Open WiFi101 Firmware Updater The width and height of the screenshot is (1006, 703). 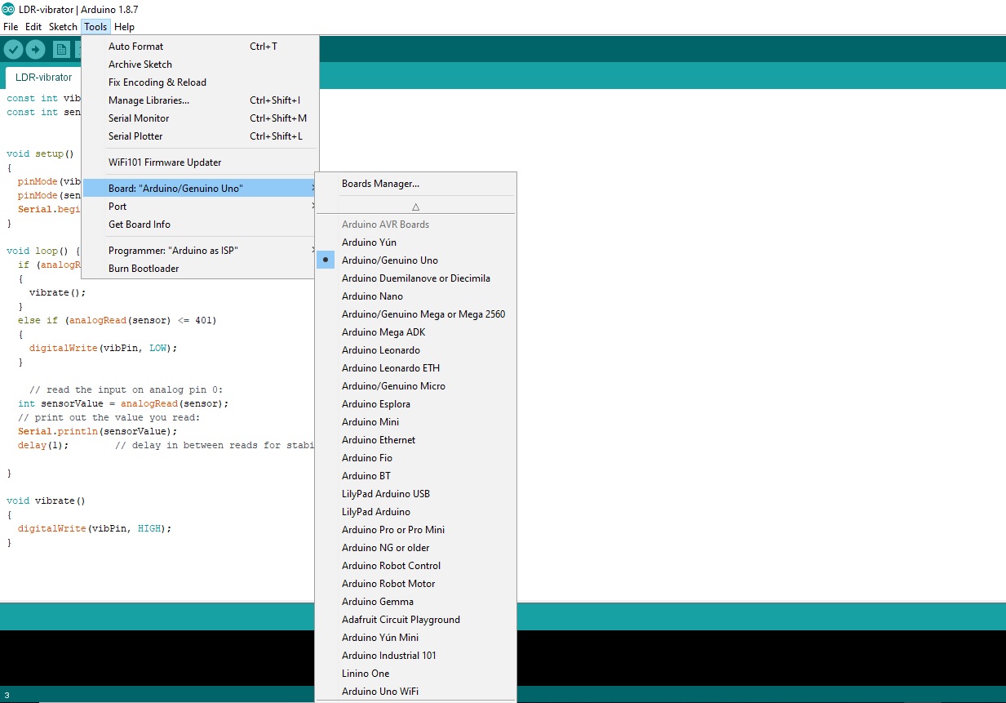200,162
